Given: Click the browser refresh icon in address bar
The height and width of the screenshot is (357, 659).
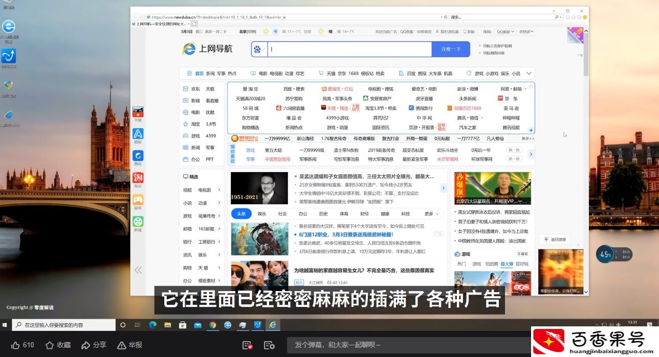Looking at the screenshot, I should click(446, 17).
